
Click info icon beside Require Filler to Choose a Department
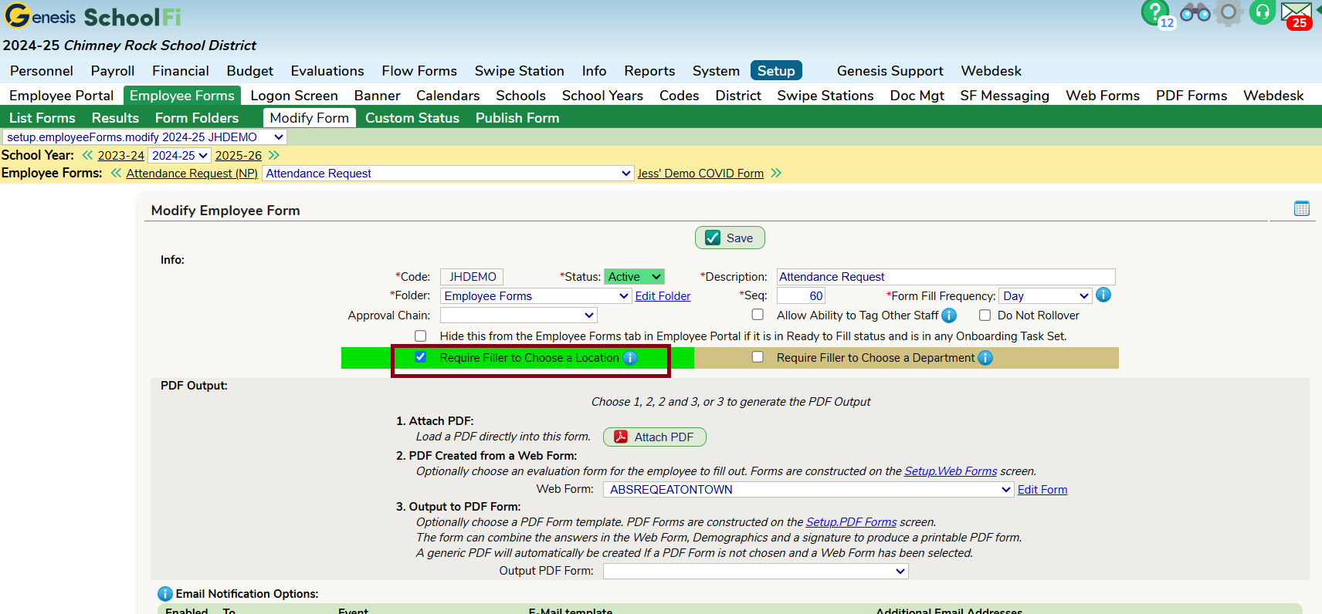(985, 358)
